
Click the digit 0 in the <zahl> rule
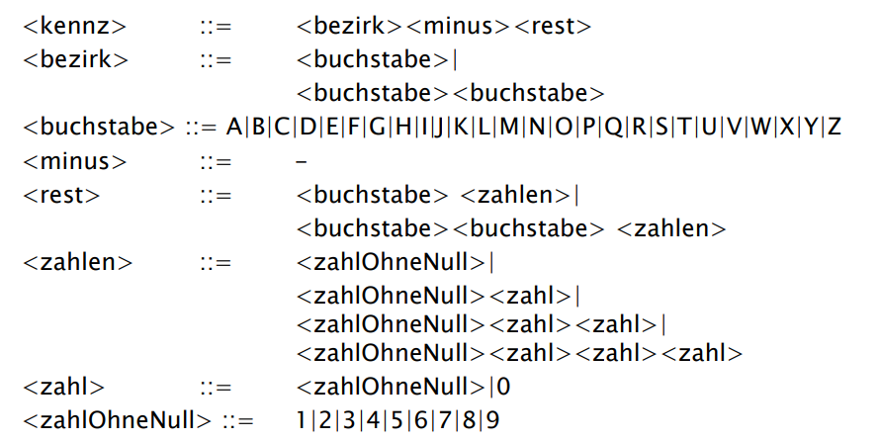coord(504,387)
